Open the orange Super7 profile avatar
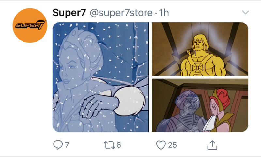The height and width of the screenshot is (158, 261). click(30, 25)
